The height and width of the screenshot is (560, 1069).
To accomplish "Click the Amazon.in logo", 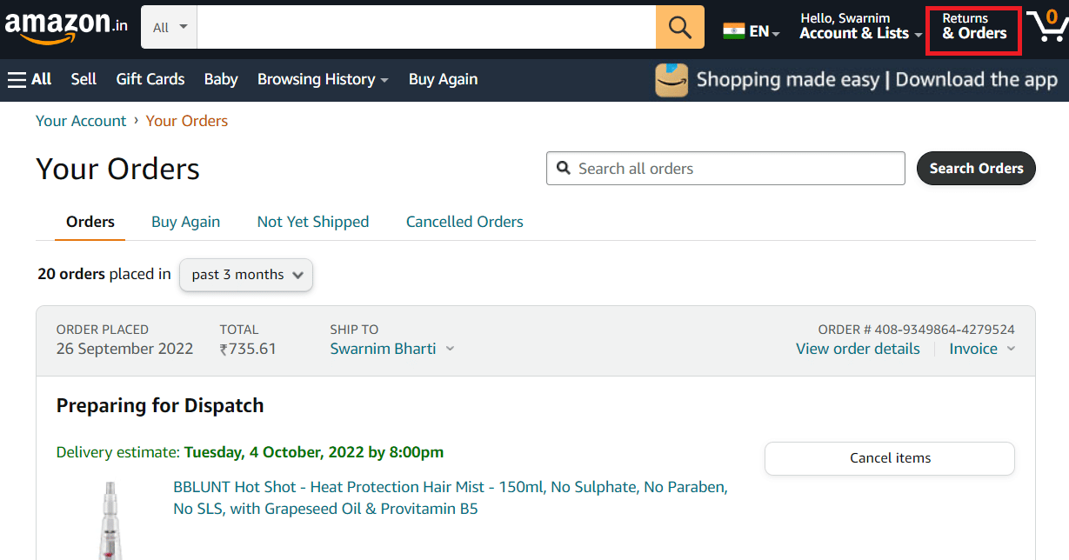I will point(65,24).
